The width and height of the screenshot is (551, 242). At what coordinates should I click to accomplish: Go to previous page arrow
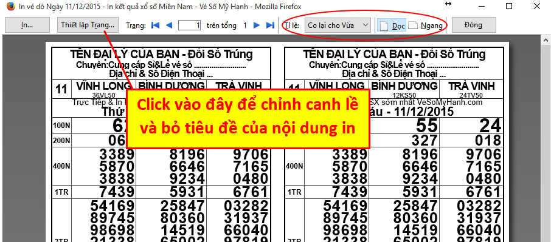(169, 25)
